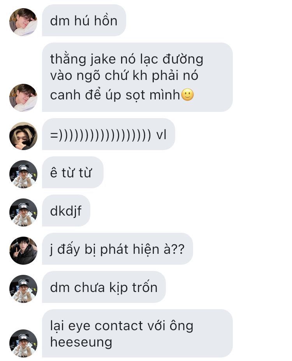292x361 pixels.
Task: Tap the "lại eye contact với ông" bubble
Action: coord(137,333)
